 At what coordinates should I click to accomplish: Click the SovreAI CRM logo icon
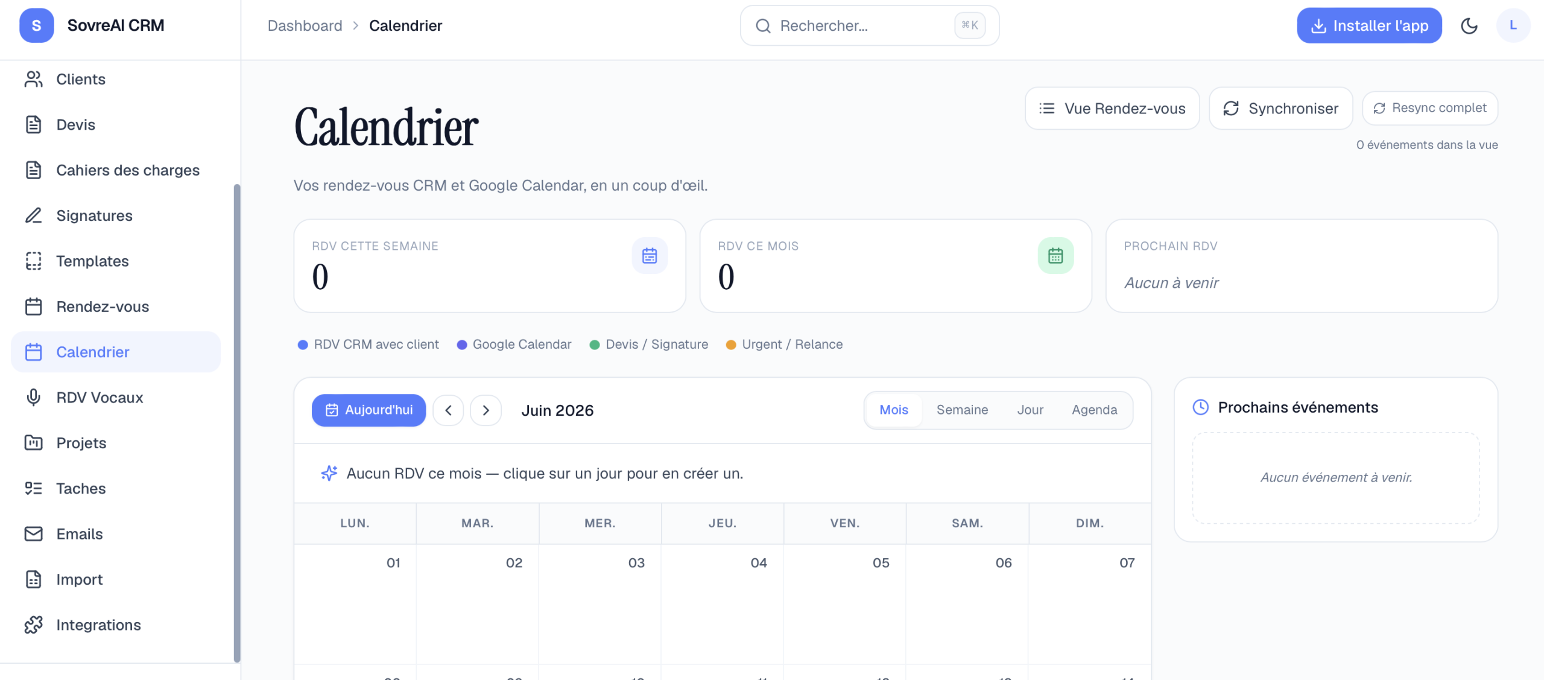[x=36, y=25]
